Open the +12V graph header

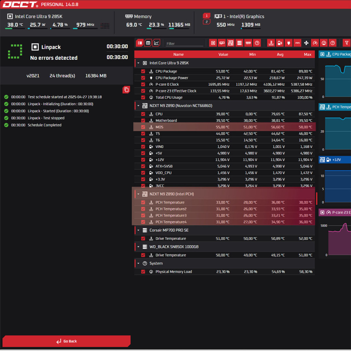pyautogui.click(x=335, y=160)
